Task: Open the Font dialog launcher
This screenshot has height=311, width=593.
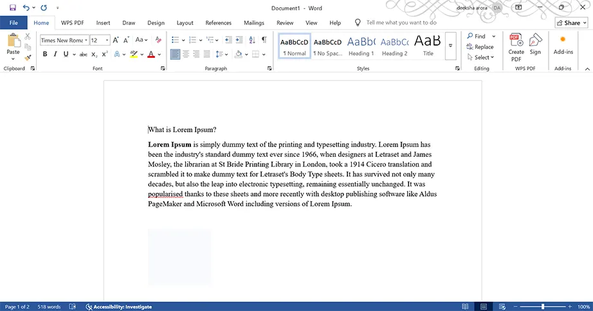Action: 163,68
